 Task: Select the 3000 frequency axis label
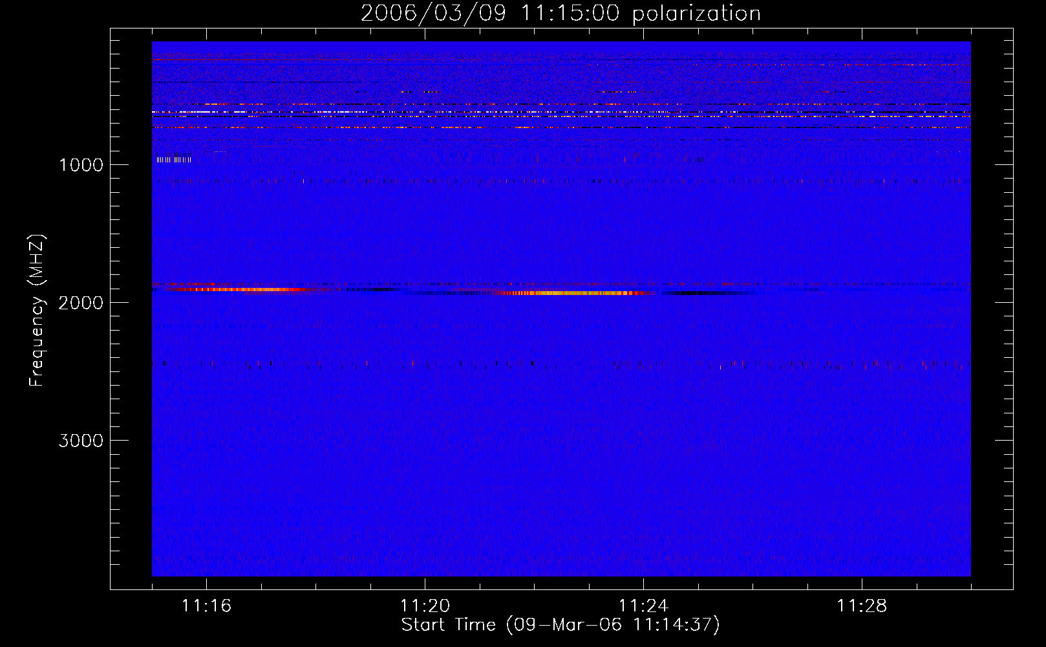[x=81, y=441]
